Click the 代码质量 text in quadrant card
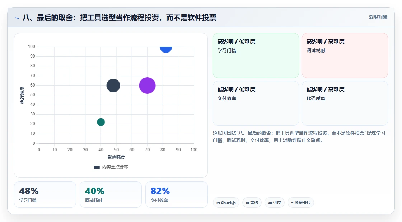 315,98
